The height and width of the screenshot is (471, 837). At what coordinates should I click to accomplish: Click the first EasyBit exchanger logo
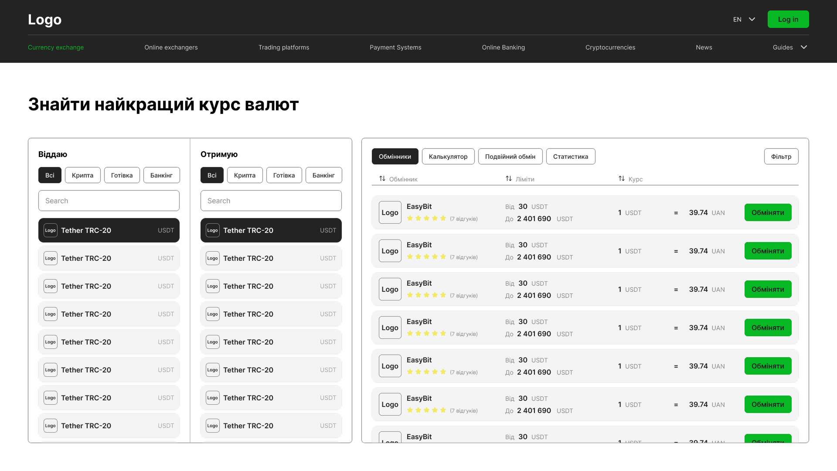point(390,212)
